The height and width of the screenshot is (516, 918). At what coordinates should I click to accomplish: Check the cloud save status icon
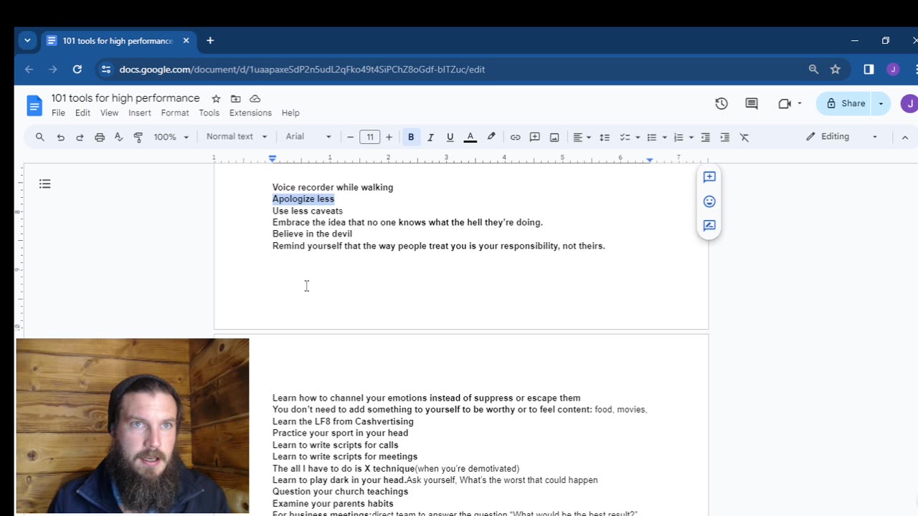point(255,98)
